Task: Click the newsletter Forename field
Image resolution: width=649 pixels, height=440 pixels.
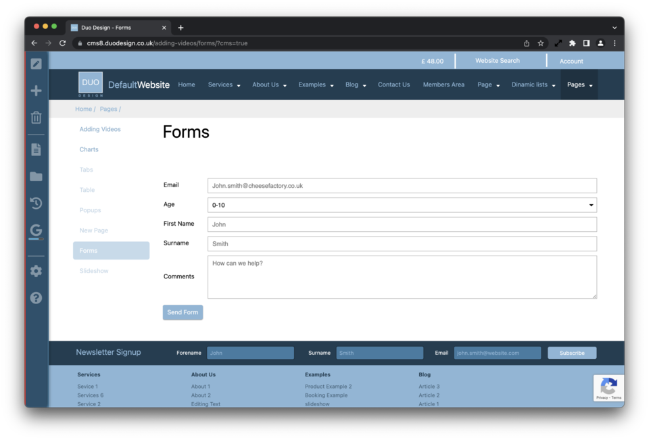Action: click(250, 353)
